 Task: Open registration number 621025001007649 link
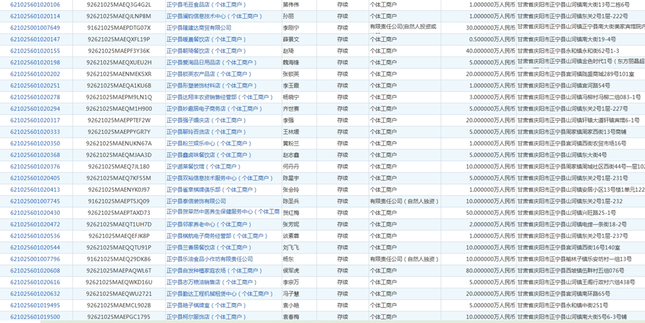click(x=35, y=28)
